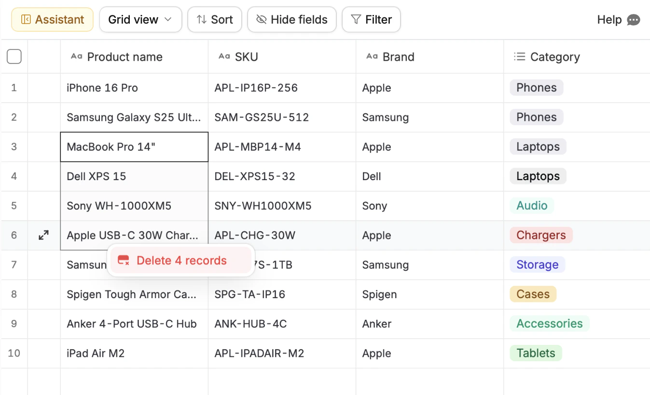The width and height of the screenshot is (650, 395).
Task: Select the Anker 4-Port USB-C Hub cell
Action: pyautogui.click(x=134, y=324)
